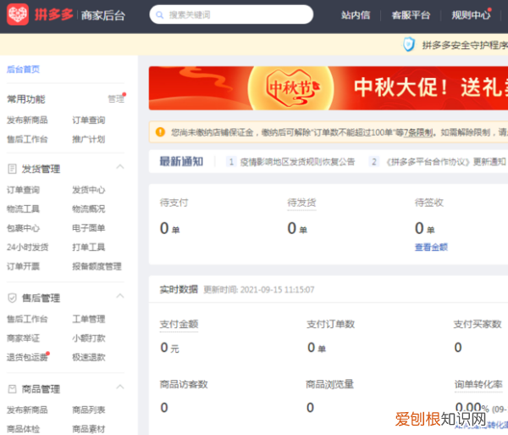The height and width of the screenshot is (435, 508).
Task: Open 物流工具
Action: (x=24, y=209)
